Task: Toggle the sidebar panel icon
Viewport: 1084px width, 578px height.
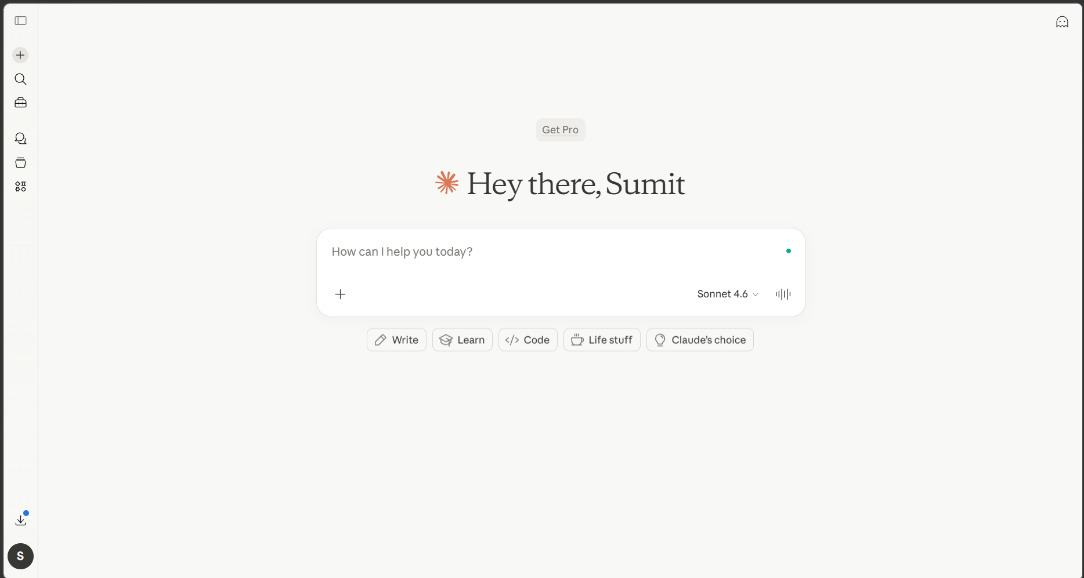Action: click(x=20, y=21)
